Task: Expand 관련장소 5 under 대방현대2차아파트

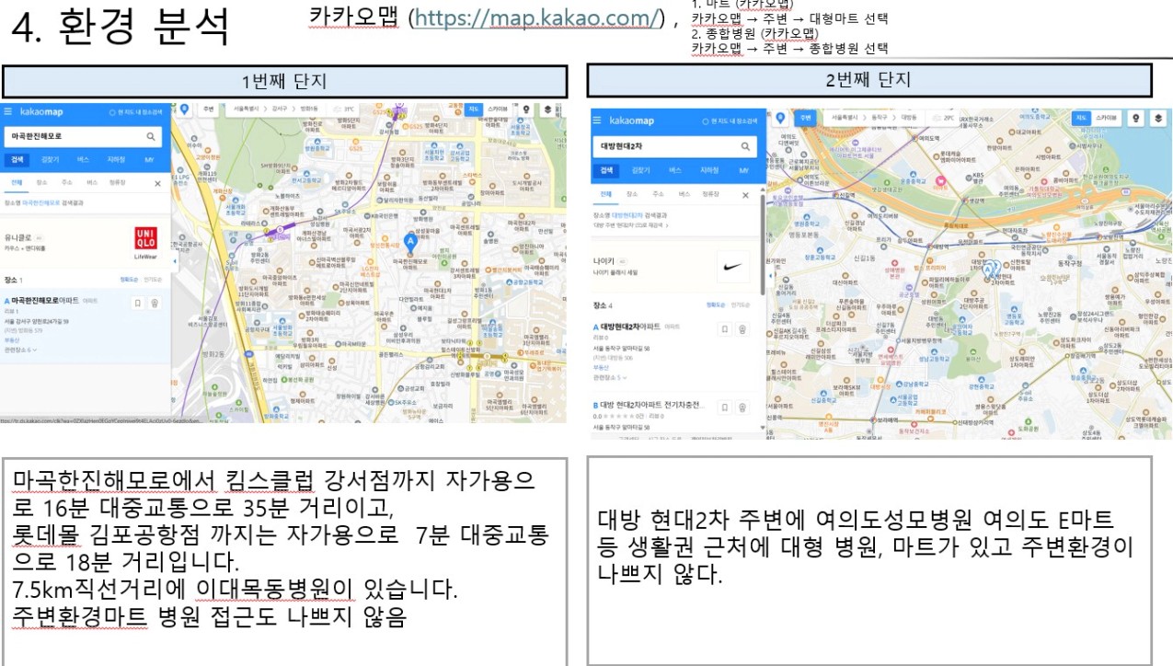Action: click(610, 377)
